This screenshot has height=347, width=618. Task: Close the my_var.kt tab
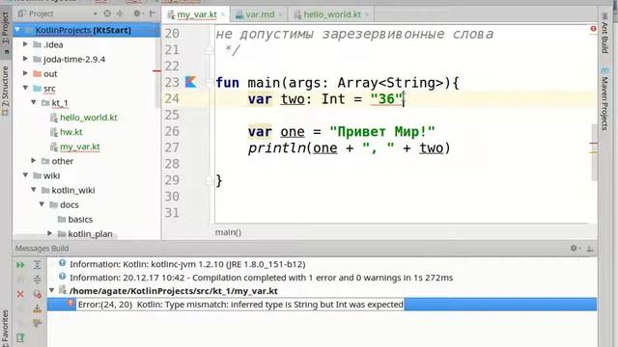click(x=223, y=15)
